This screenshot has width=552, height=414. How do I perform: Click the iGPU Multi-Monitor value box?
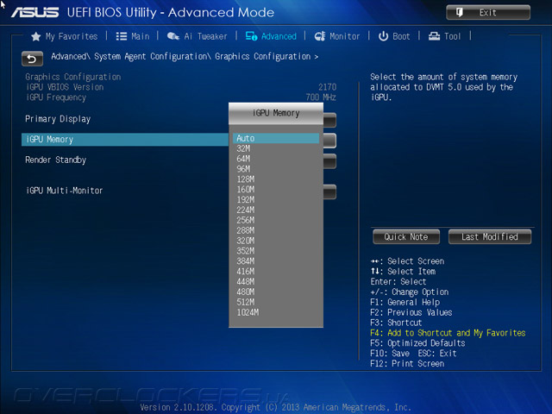click(x=329, y=191)
